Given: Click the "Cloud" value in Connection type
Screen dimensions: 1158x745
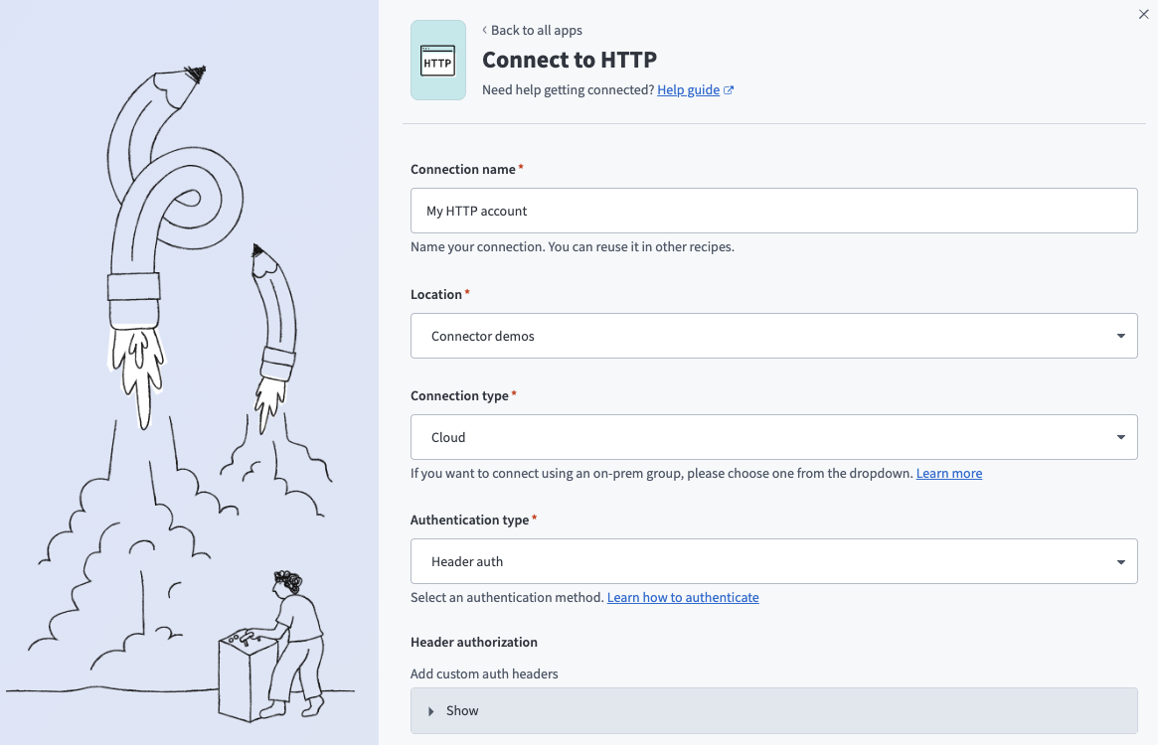Looking at the screenshot, I should pyautogui.click(x=447, y=437).
